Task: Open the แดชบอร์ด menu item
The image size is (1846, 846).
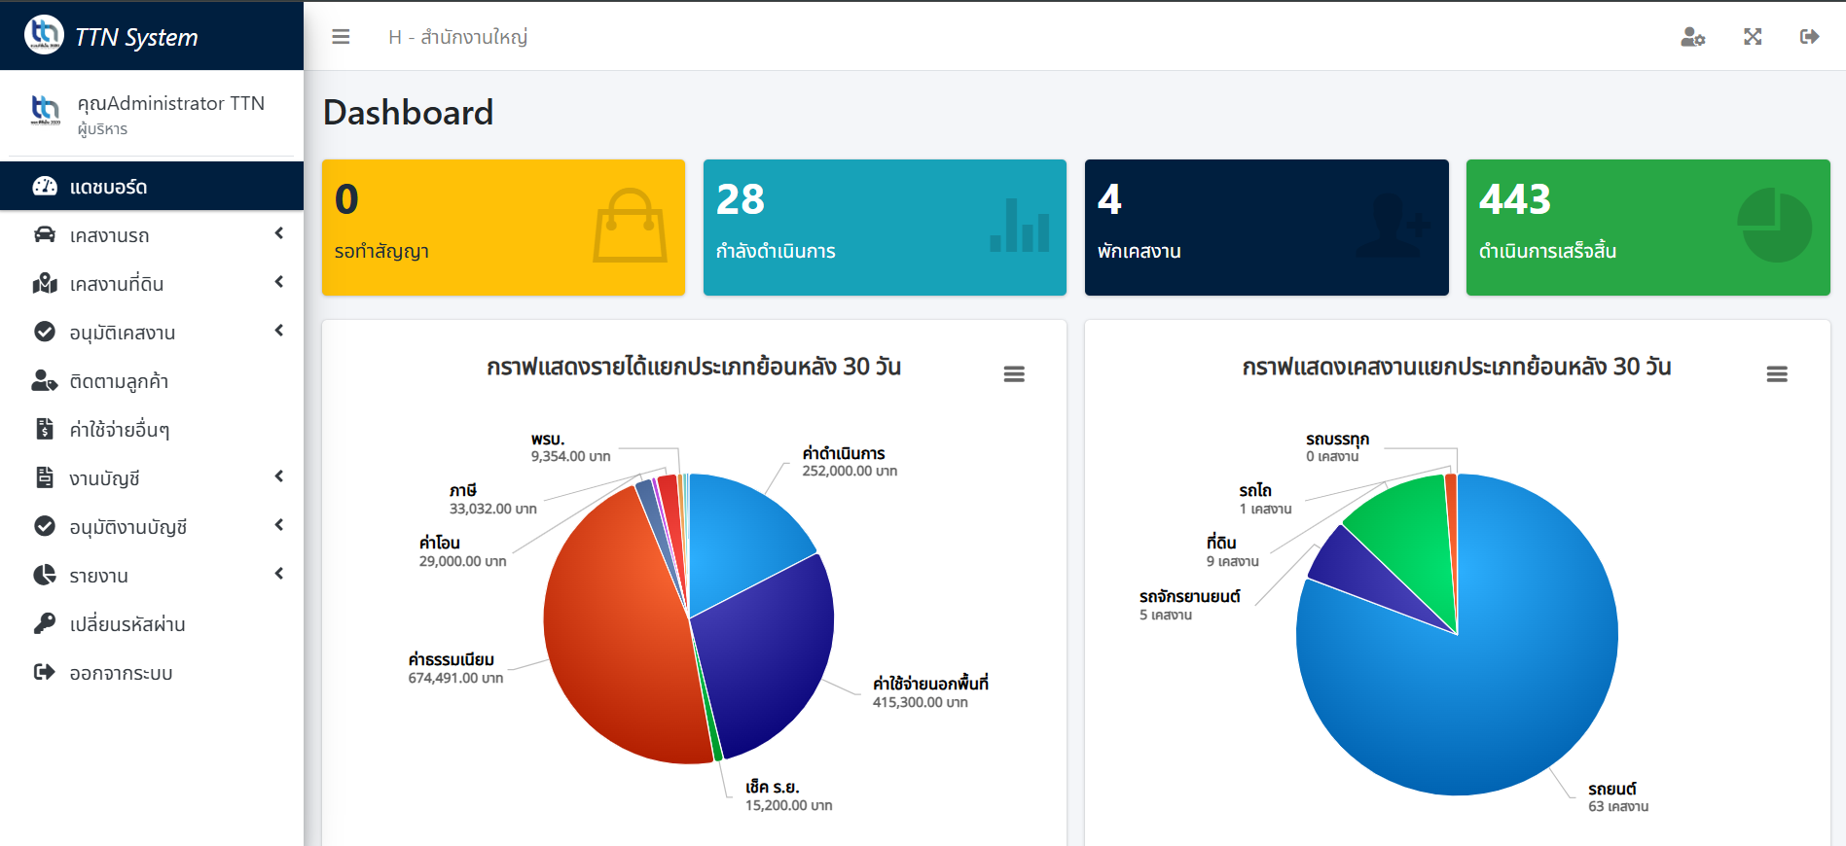Action: [108, 187]
